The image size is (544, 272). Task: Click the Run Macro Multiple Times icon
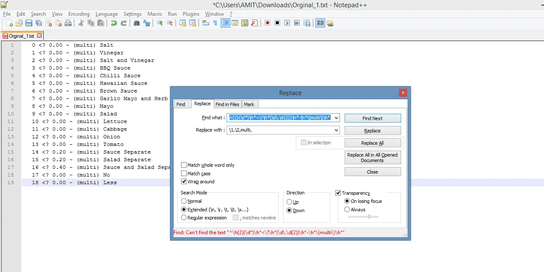point(297,23)
